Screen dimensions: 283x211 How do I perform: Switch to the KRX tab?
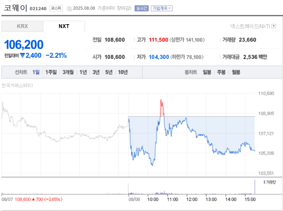[22, 26]
